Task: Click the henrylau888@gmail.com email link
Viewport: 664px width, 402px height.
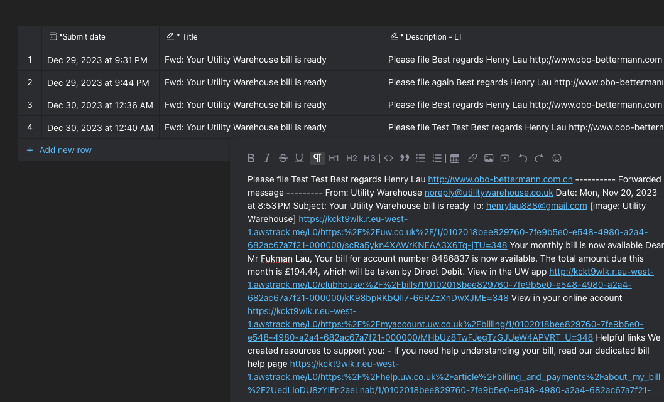Action: pyautogui.click(x=536, y=206)
